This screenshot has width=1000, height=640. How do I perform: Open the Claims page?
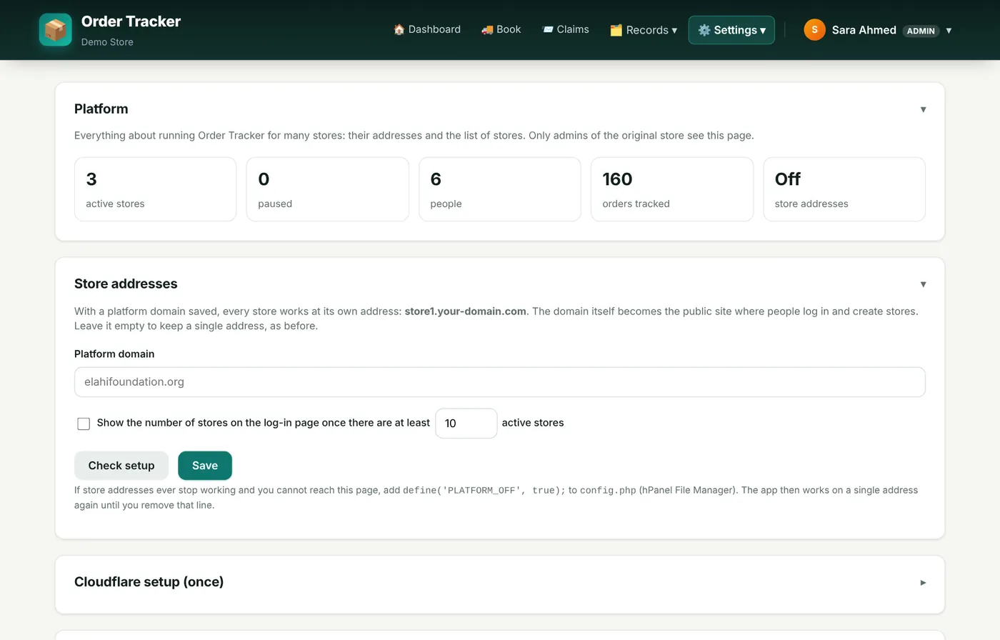pyautogui.click(x=566, y=30)
